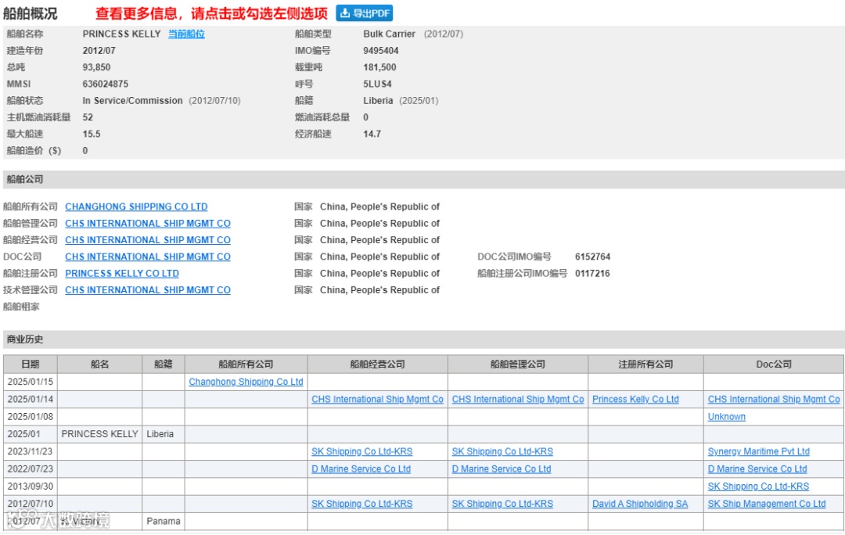Open SK Shipping Co Ltd-KRS in 2013/09/30 row

click(x=758, y=486)
